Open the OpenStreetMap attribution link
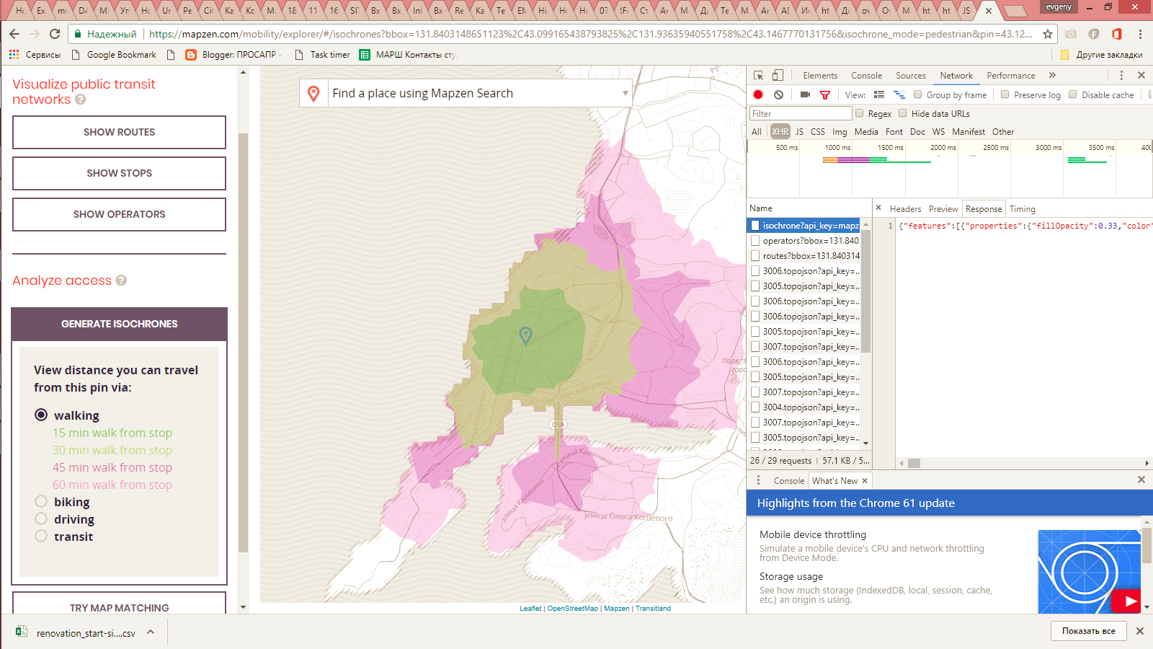The height and width of the screenshot is (649, 1153). 573,609
